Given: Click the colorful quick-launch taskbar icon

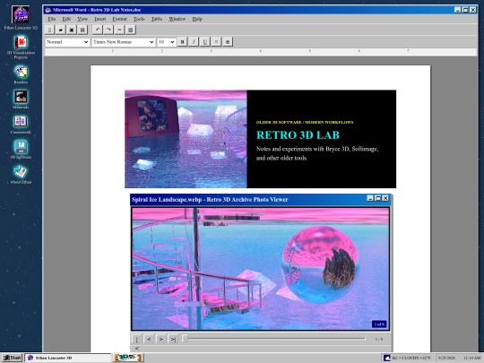Looking at the screenshot, I should (x=128, y=358).
